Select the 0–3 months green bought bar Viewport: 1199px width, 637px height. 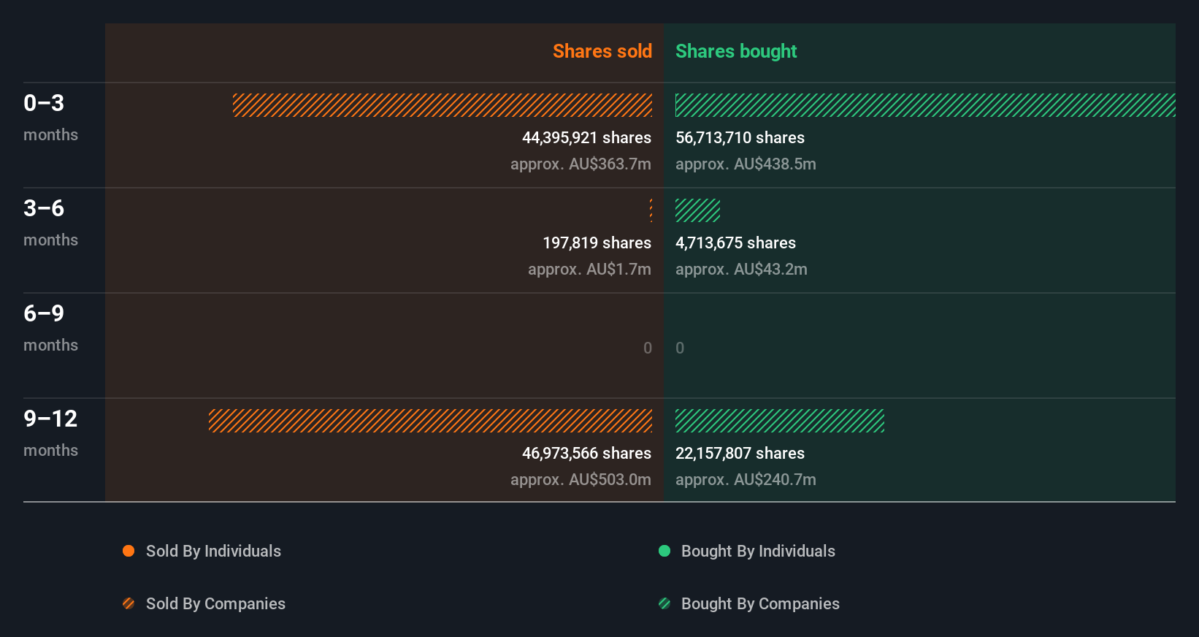pos(925,105)
